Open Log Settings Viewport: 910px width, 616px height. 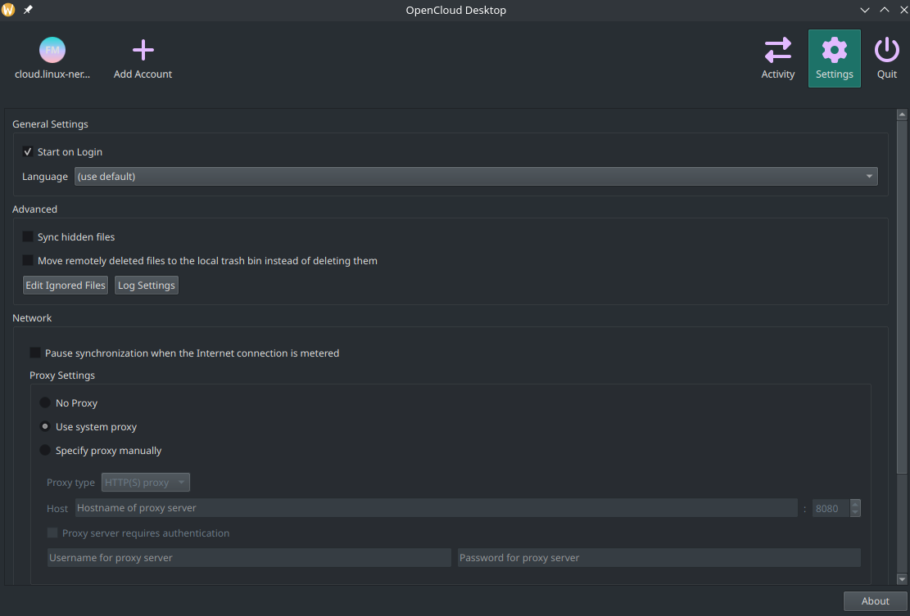(x=147, y=286)
